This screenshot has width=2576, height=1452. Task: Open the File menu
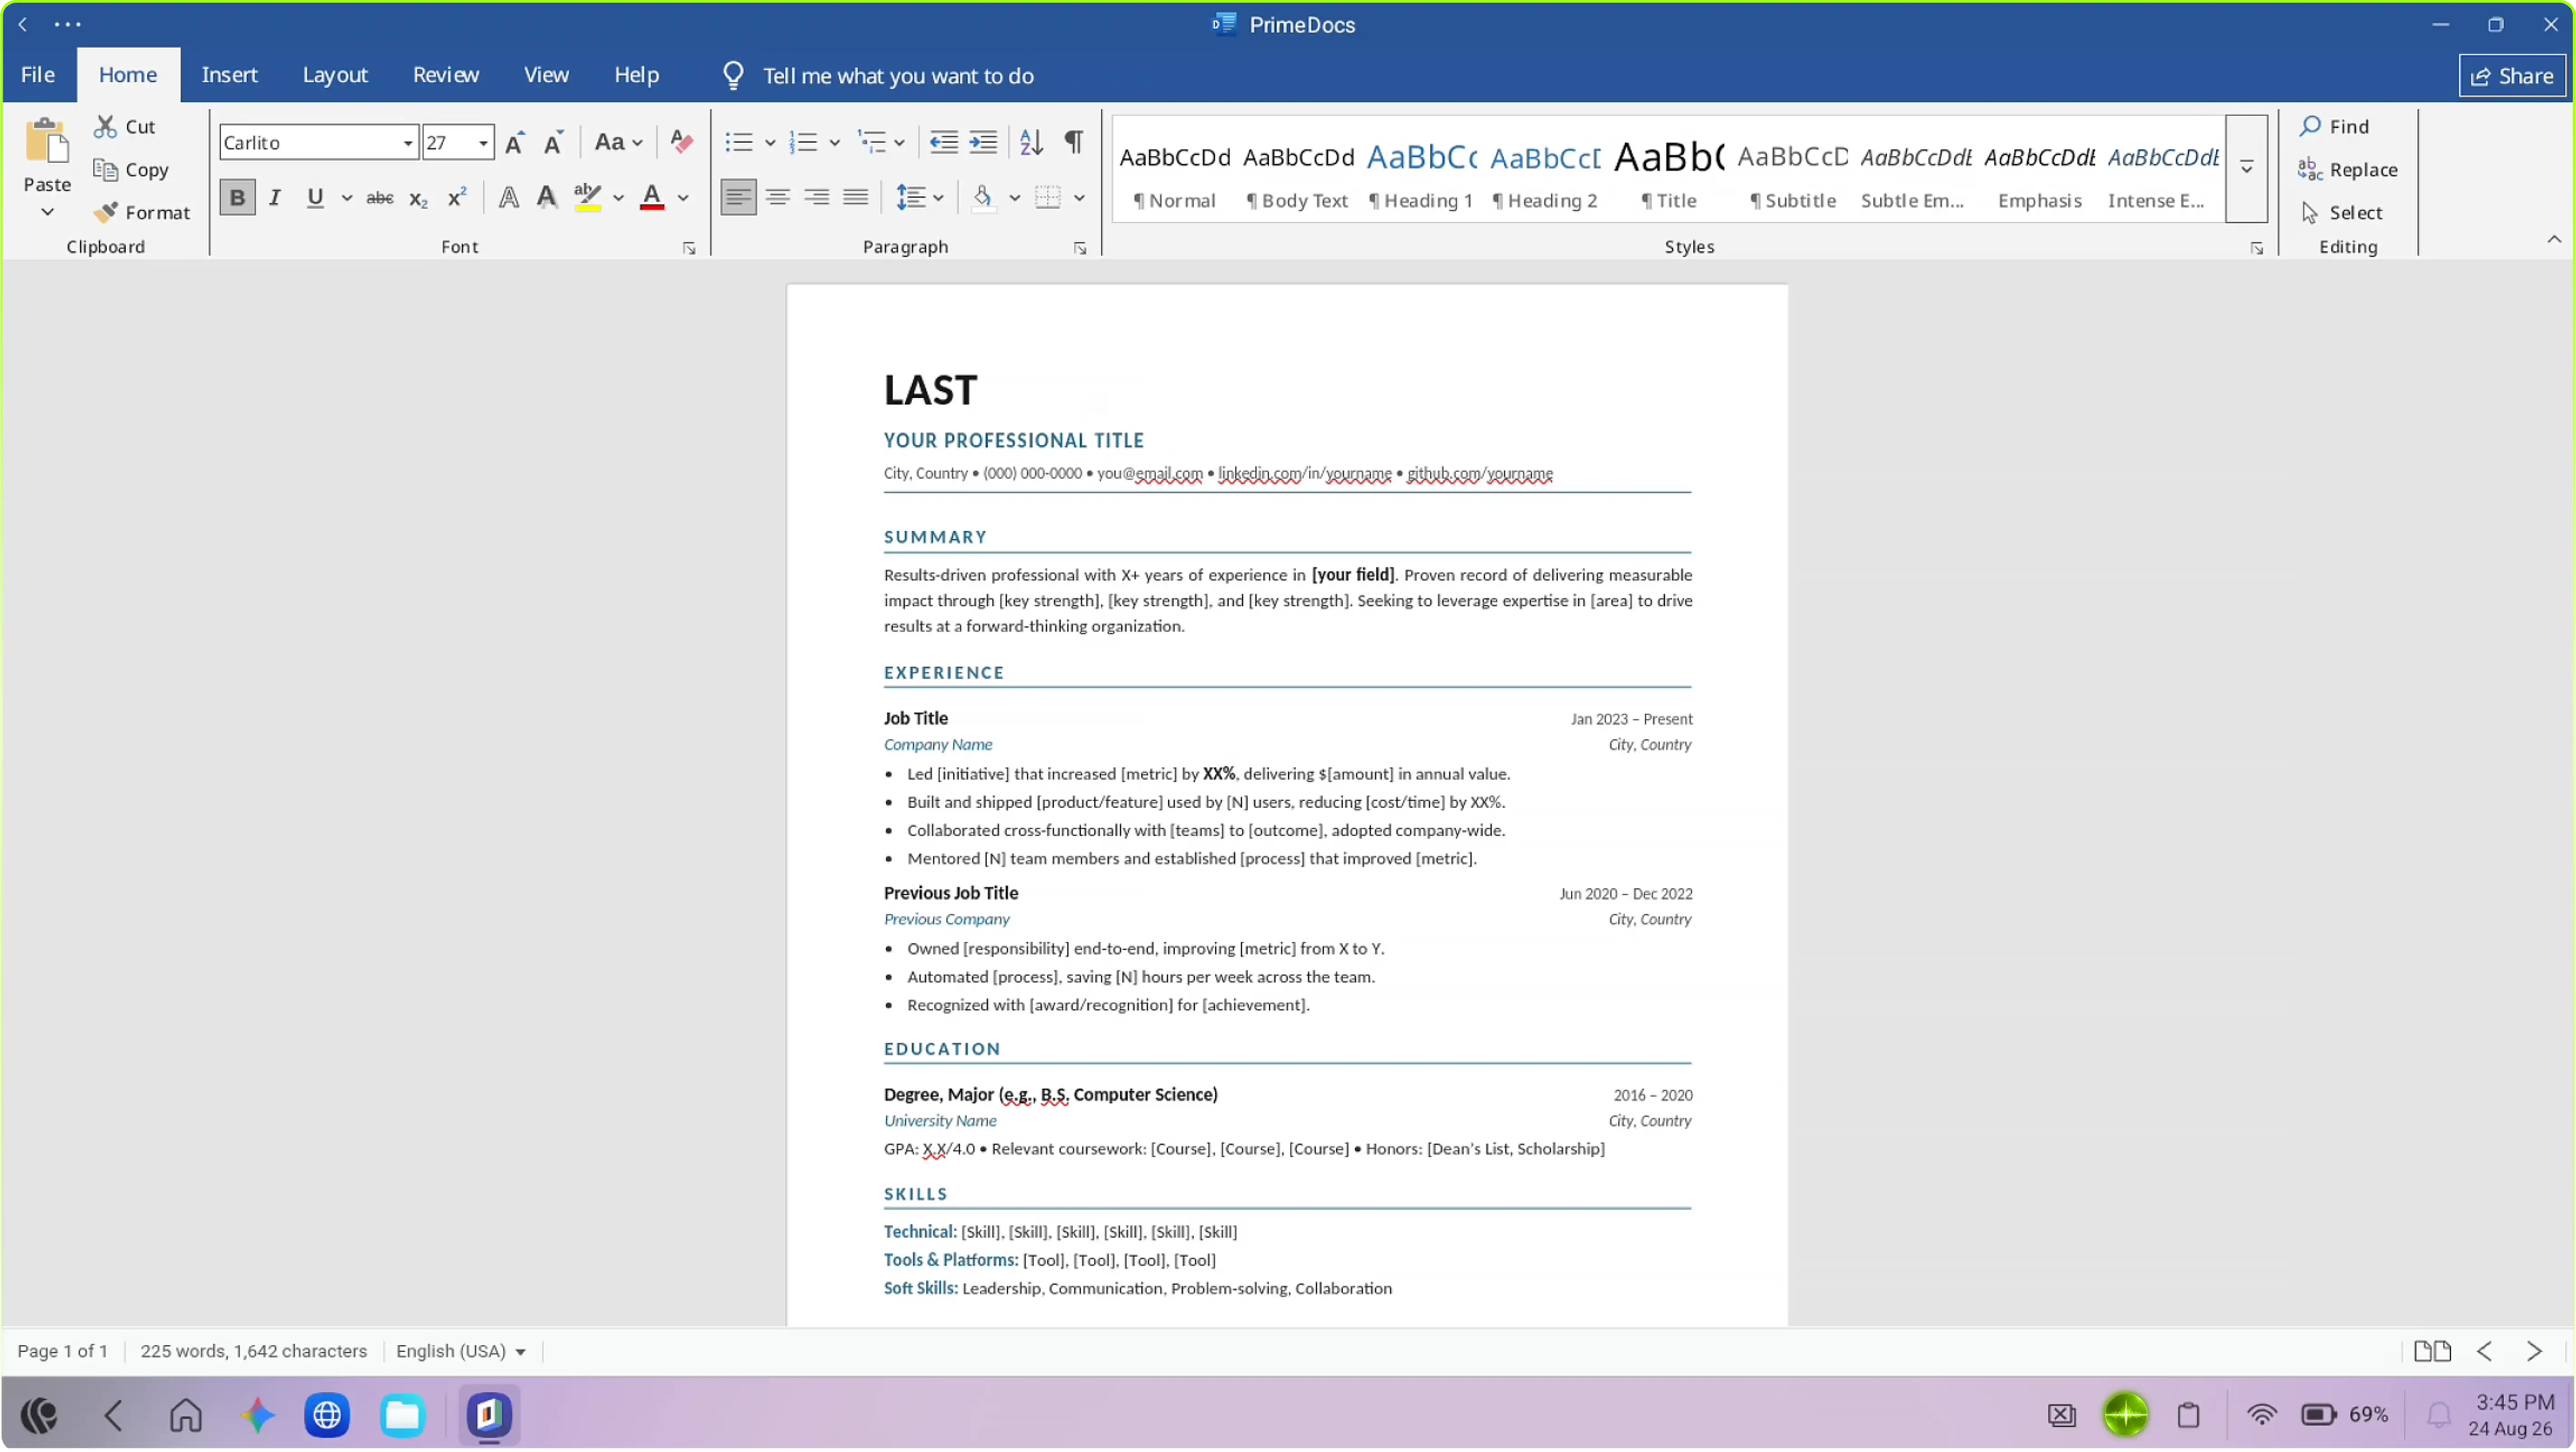(38, 75)
